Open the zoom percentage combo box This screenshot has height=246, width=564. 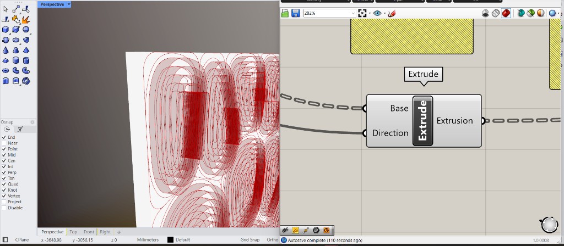point(329,13)
